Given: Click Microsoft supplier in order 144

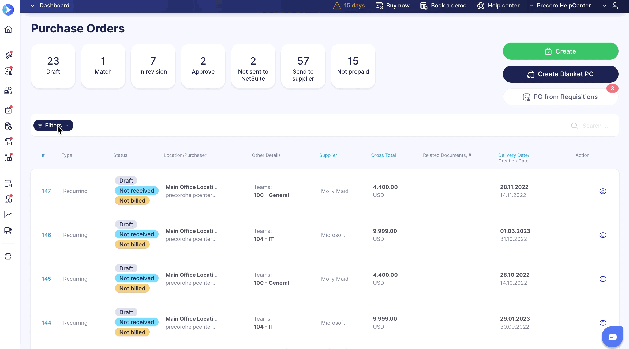Looking at the screenshot, I should (x=333, y=323).
